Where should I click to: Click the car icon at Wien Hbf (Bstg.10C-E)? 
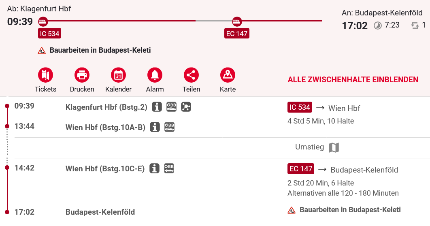click(x=169, y=168)
